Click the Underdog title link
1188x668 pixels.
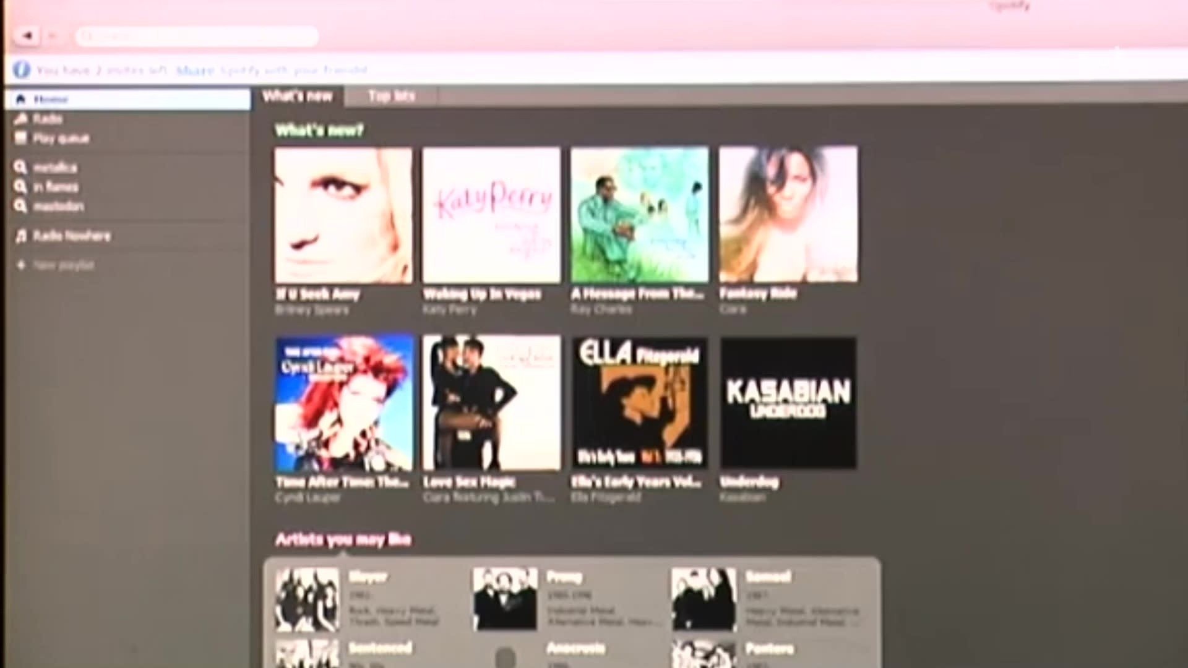[749, 482]
